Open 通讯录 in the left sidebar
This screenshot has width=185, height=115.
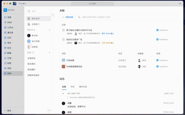pyautogui.click(x=13, y=33)
